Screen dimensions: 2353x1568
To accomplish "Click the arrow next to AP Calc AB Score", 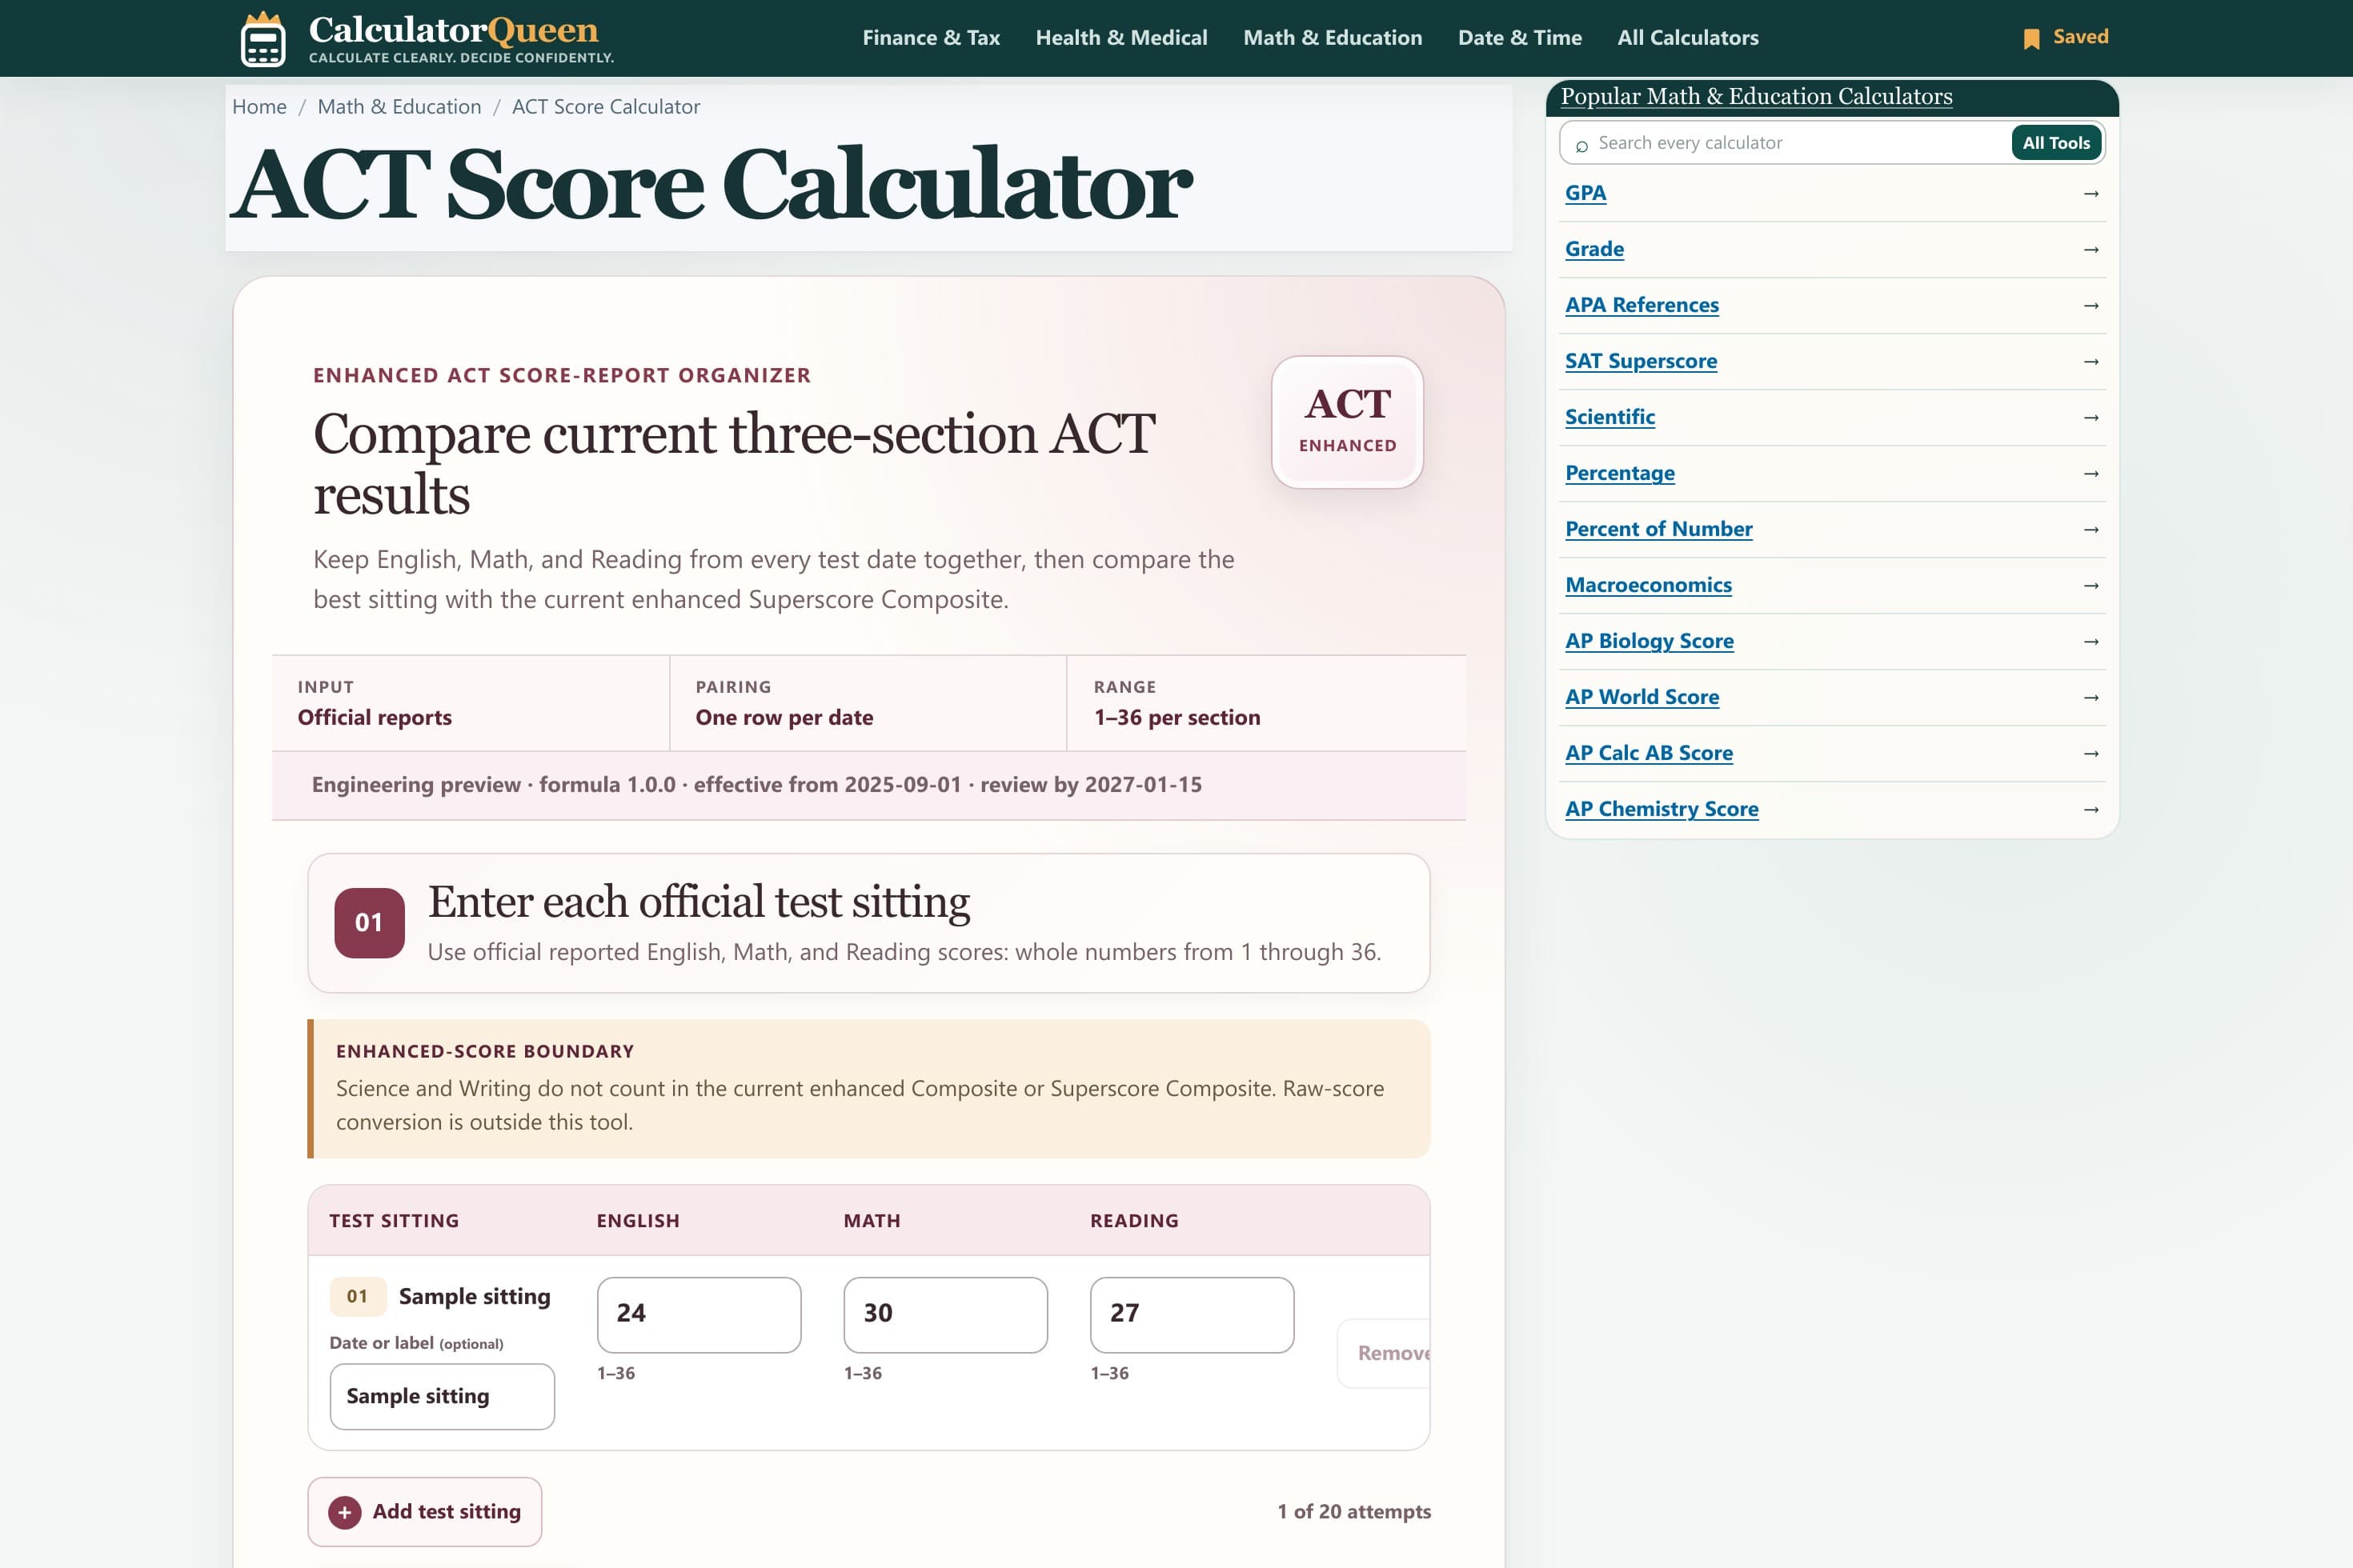I will click(2090, 754).
